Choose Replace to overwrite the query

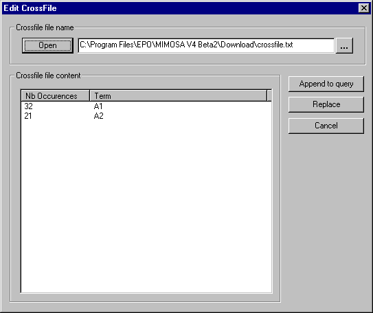[326, 104]
